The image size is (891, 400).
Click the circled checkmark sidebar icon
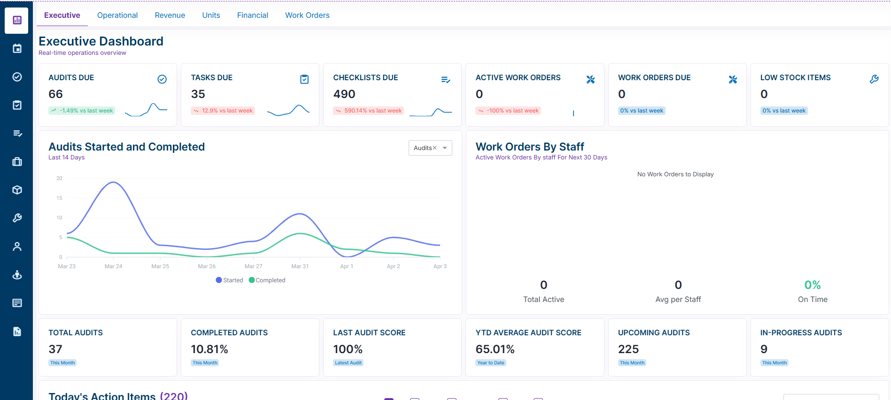click(17, 77)
